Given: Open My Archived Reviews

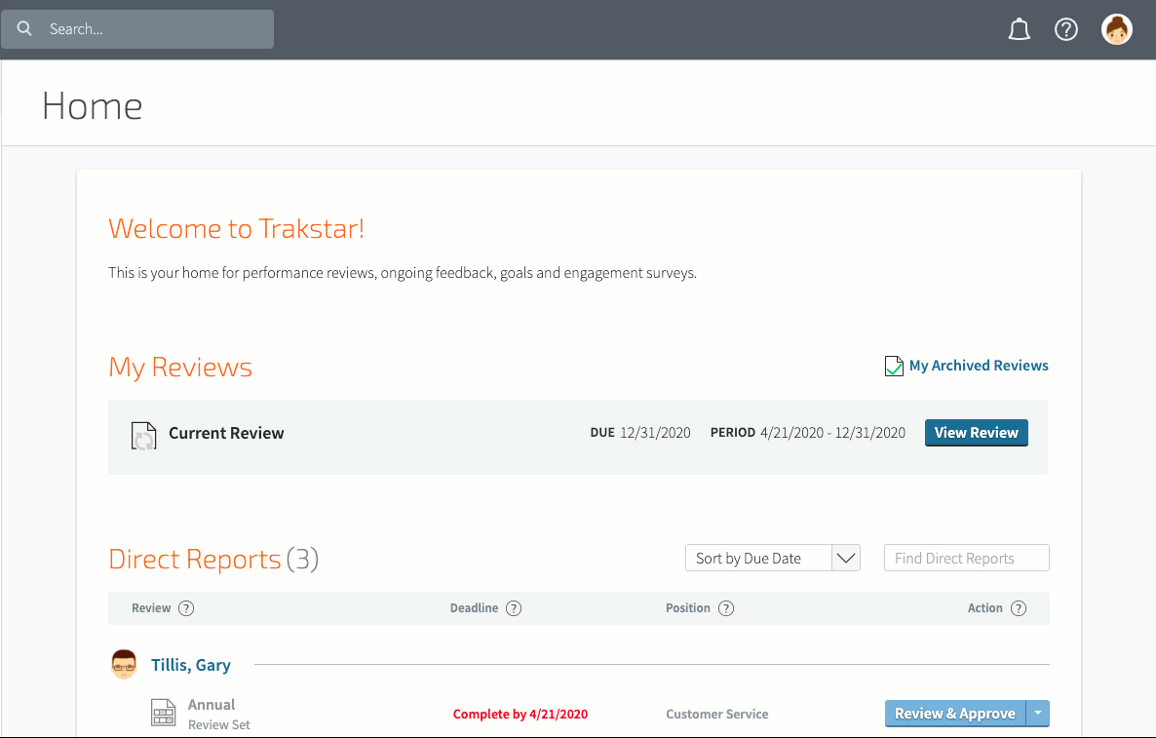Looking at the screenshot, I should point(978,366).
